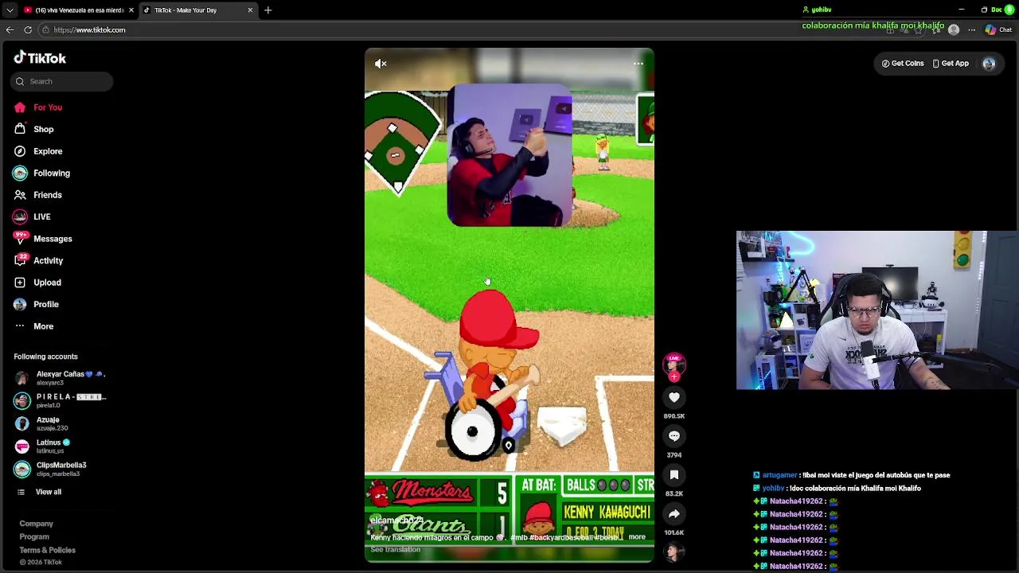Open the video three-dot options menu
This screenshot has width=1019, height=573.
pos(638,64)
